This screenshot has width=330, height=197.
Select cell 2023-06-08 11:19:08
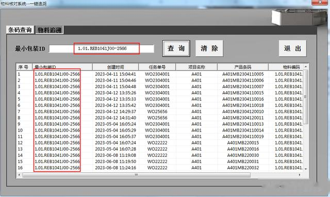click(x=115, y=155)
